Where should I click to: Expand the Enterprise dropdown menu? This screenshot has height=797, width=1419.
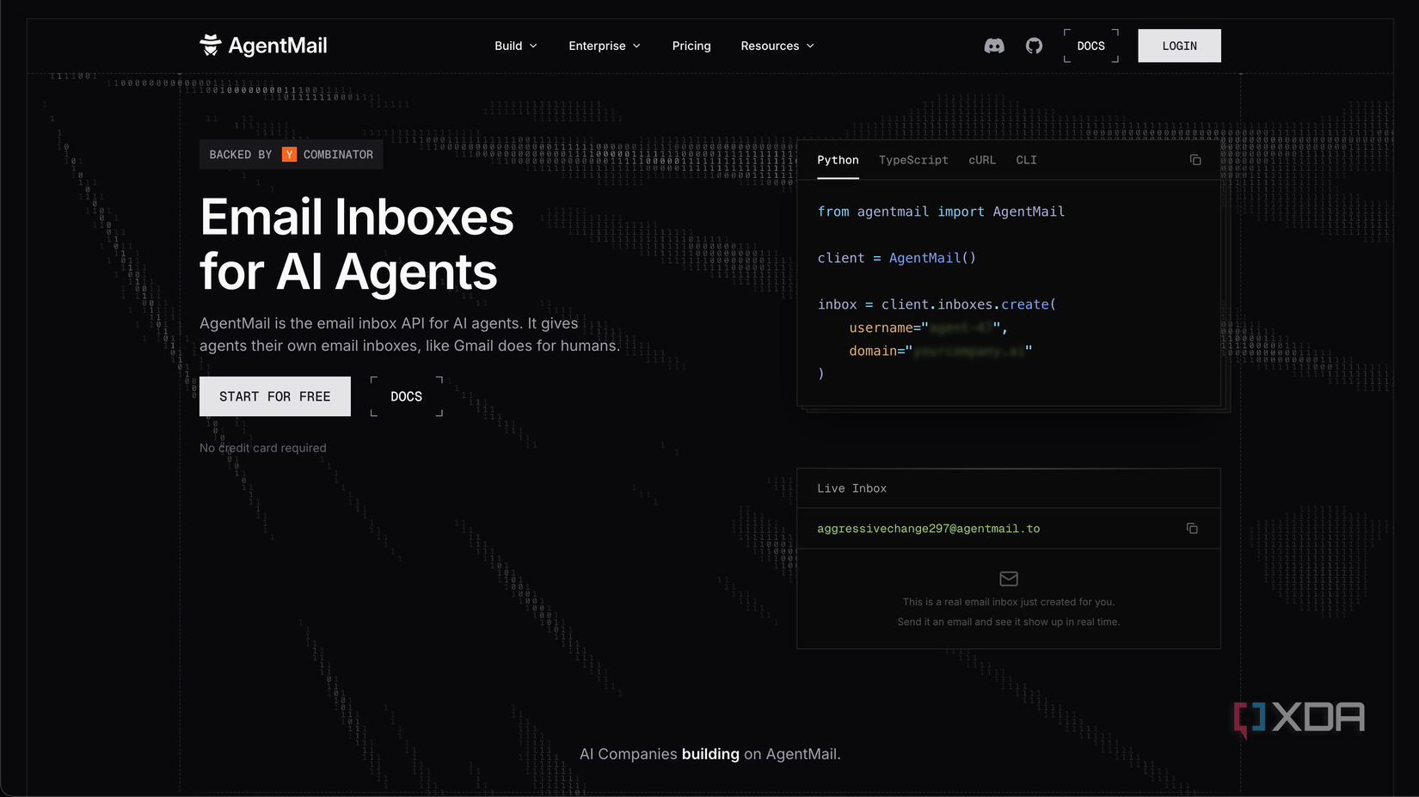605,46
